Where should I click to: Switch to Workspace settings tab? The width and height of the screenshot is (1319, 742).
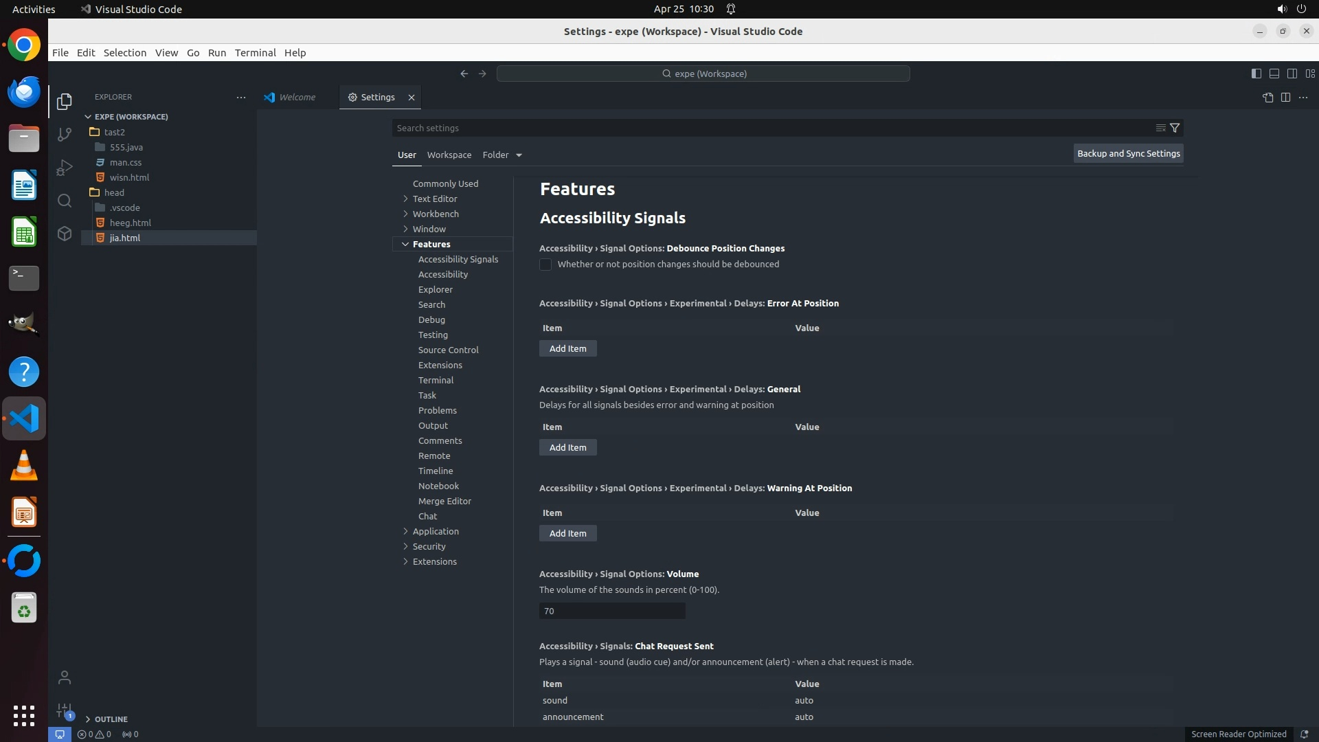point(449,155)
